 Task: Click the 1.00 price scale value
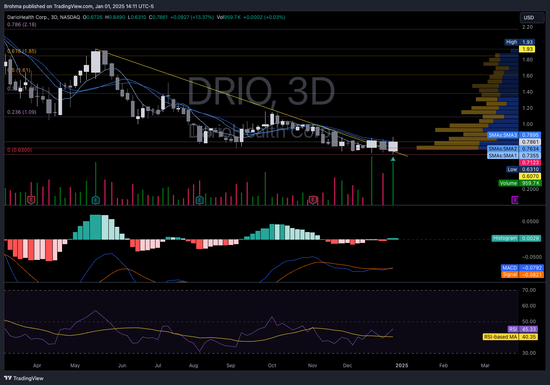click(x=527, y=124)
